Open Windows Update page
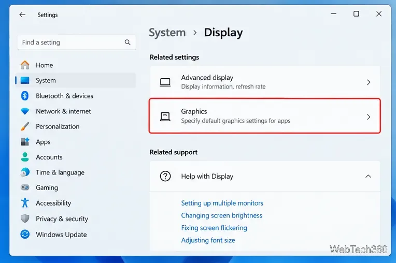The image size is (396, 263). coord(76,234)
